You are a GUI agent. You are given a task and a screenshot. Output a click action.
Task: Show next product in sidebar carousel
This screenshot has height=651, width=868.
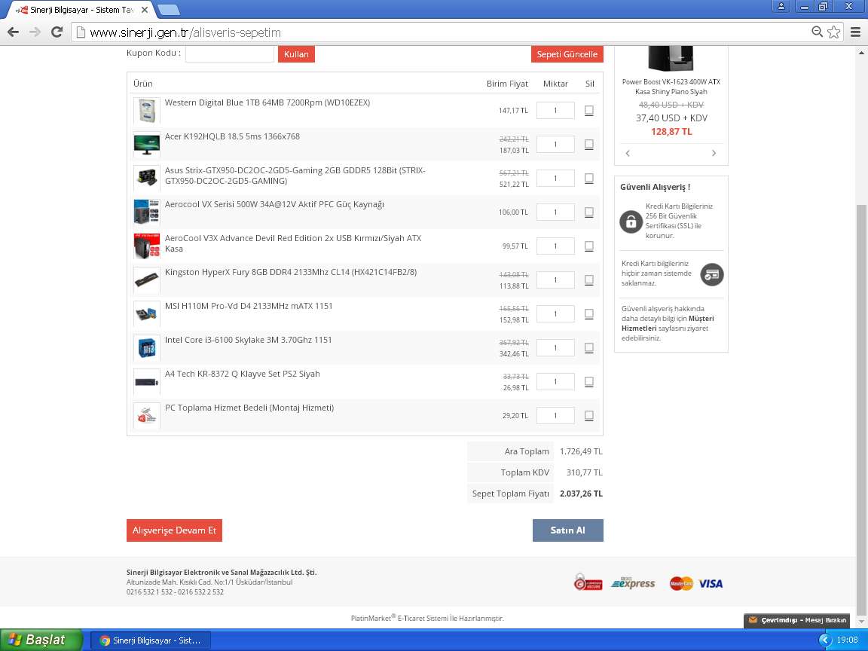click(x=714, y=154)
